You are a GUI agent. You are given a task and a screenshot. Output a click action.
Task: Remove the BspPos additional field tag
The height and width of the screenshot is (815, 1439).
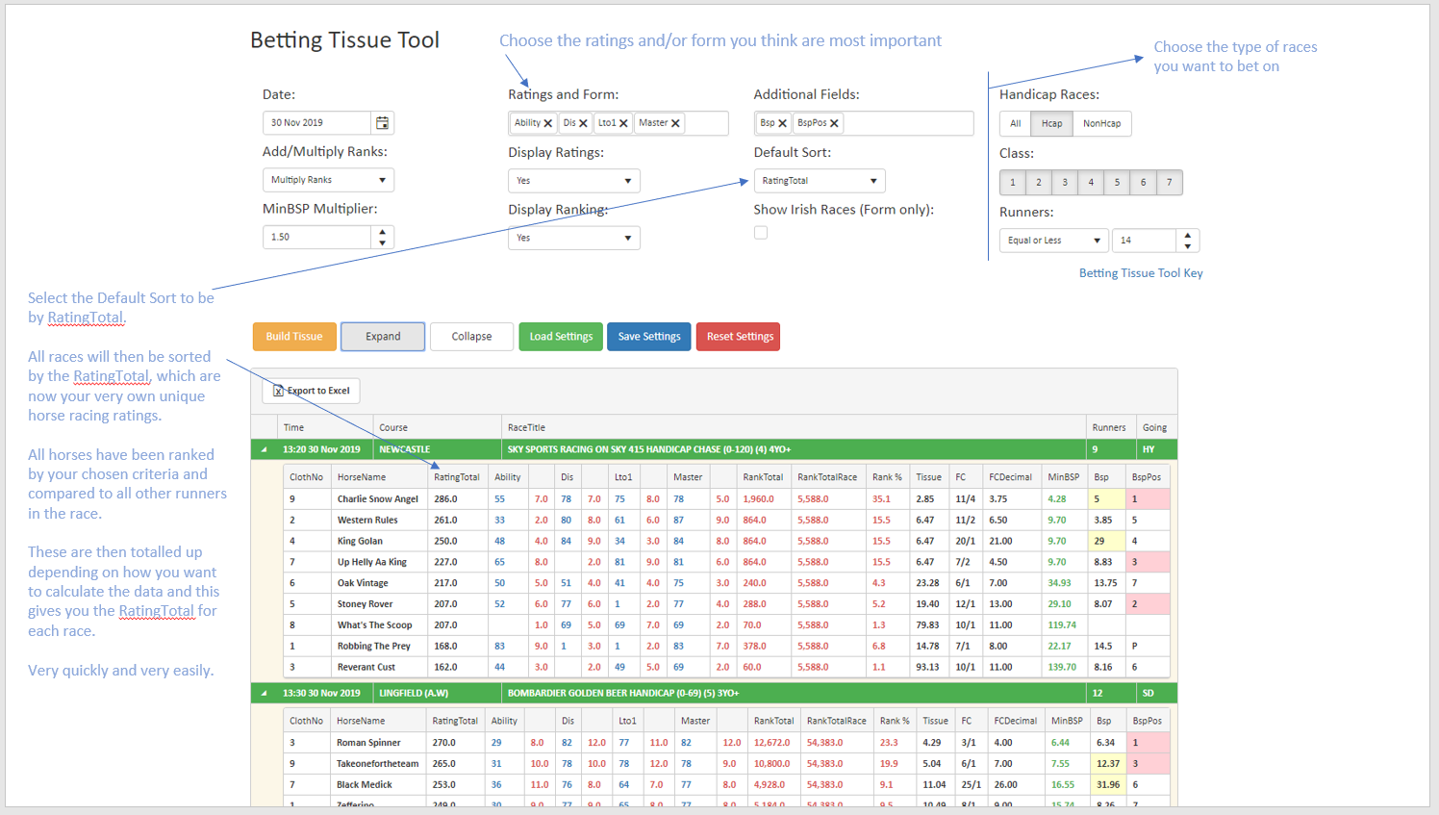point(833,122)
